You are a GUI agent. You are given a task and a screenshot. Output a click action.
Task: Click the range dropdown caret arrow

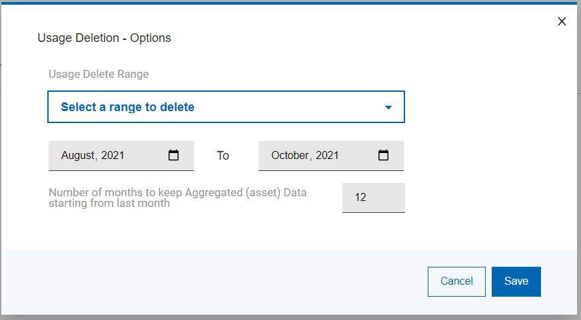coord(388,107)
